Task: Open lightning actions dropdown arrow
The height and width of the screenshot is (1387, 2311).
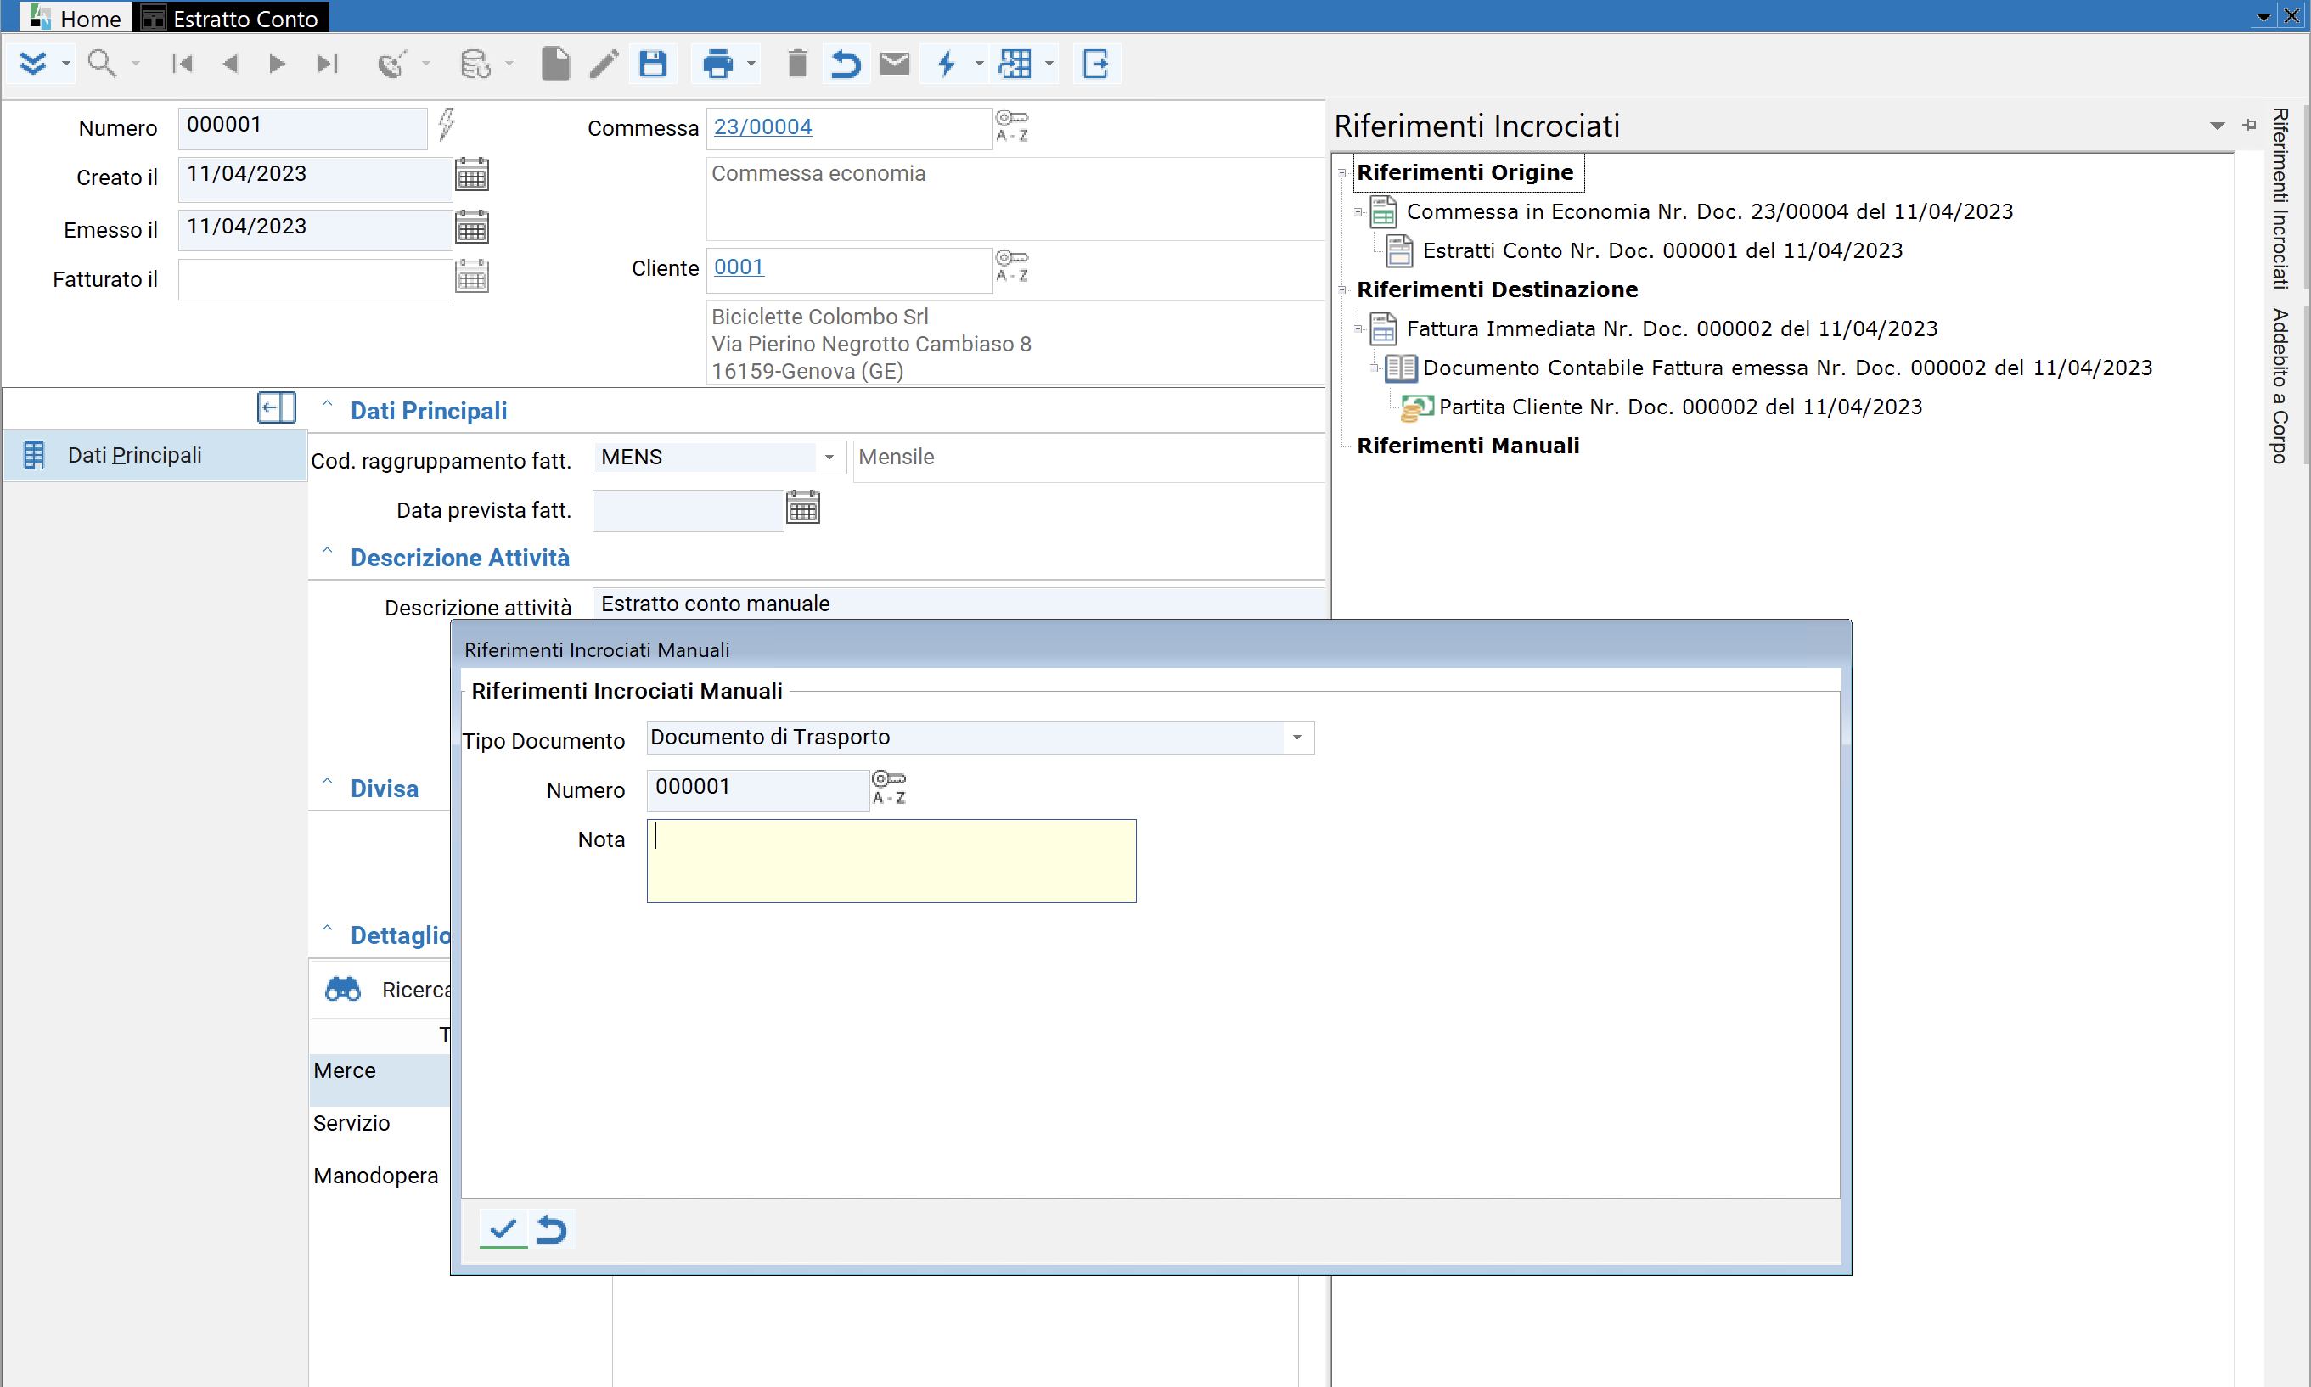Action: tap(979, 64)
